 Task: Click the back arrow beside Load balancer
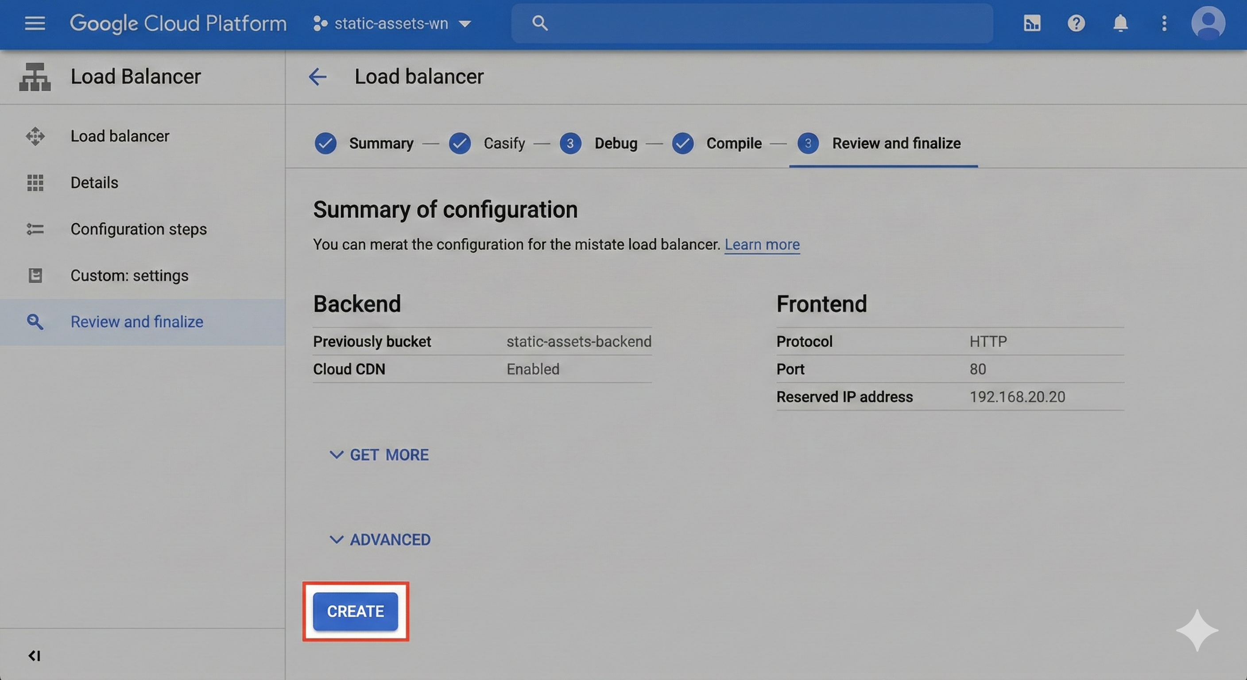point(318,77)
